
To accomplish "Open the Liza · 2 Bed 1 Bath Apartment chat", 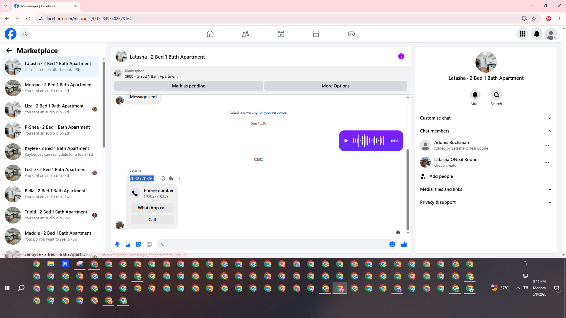I will (x=51, y=109).
